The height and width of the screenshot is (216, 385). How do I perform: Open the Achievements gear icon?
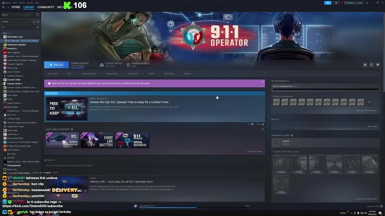pos(128,65)
